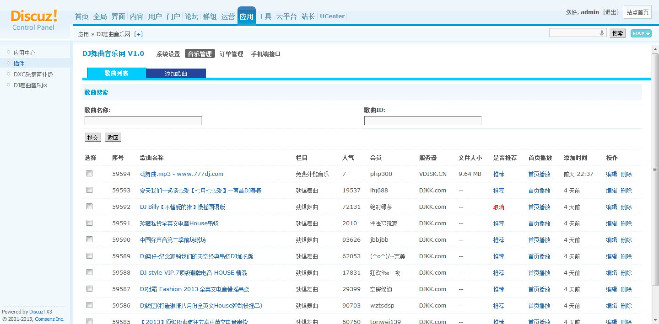Cancel recommendation for the DJ Billy song
Viewport: 659px width, 324px height.
(498, 207)
